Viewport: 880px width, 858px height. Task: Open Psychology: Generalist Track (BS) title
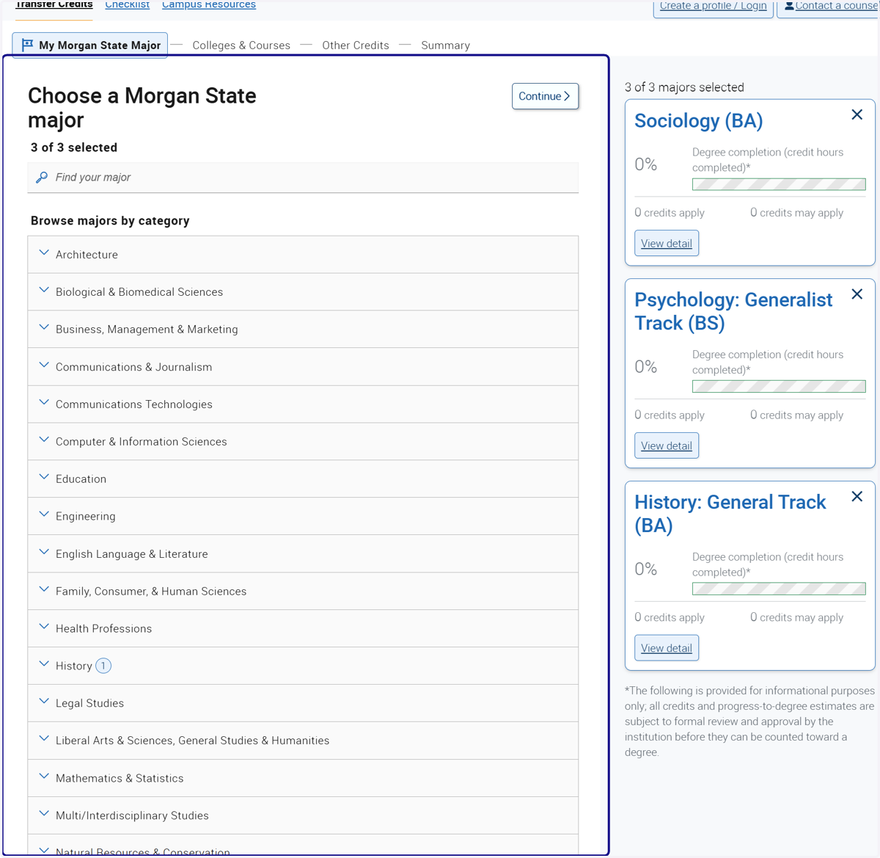pos(733,311)
